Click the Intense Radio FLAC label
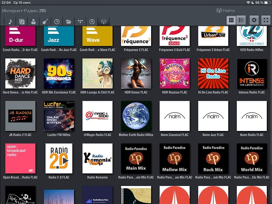The height and width of the screenshot is (204, 272). 252,92
